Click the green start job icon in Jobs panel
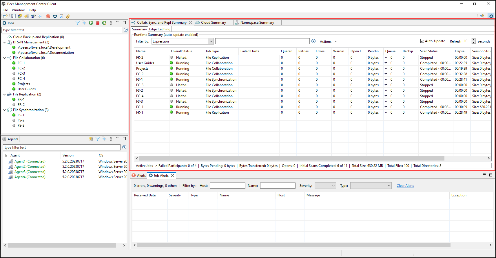This screenshot has width=496, height=258. click(91, 23)
